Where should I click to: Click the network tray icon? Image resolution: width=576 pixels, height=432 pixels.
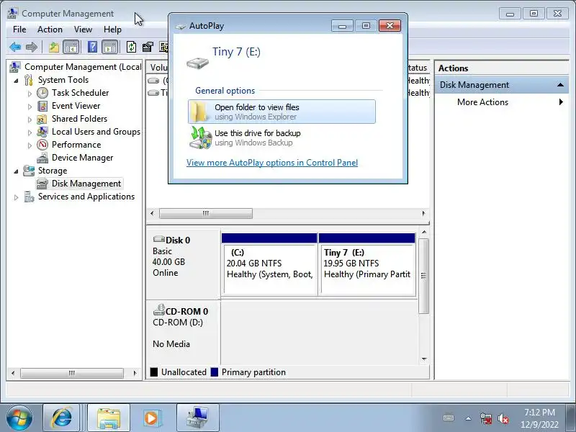tap(485, 418)
